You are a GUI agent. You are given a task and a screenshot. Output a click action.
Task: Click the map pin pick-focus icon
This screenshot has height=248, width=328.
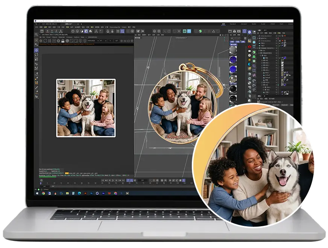click(x=80, y=41)
